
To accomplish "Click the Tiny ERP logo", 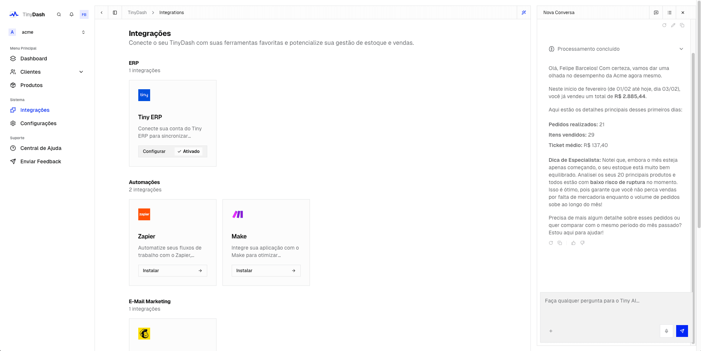I will click(x=144, y=95).
